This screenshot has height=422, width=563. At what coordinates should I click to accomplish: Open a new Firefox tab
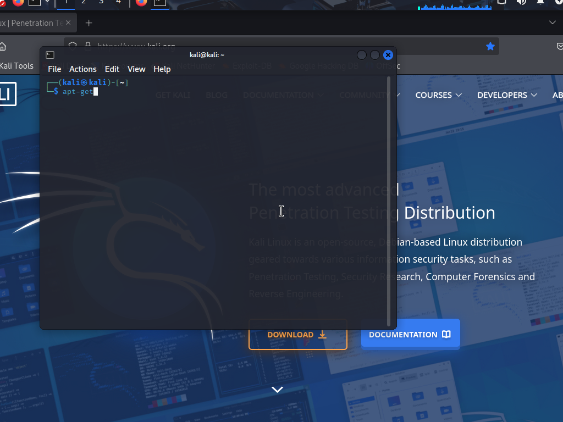(x=89, y=23)
